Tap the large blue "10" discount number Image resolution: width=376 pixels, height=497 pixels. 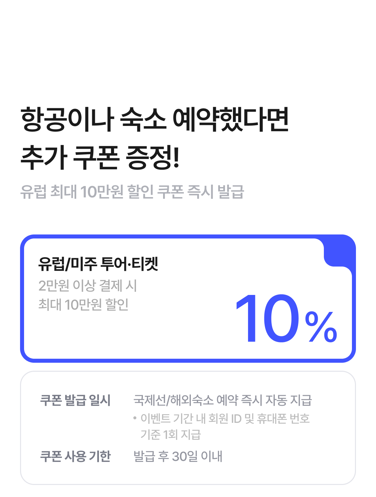pos(267,319)
